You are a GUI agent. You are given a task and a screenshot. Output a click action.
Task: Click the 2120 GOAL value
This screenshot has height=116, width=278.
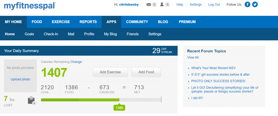click(x=47, y=89)
